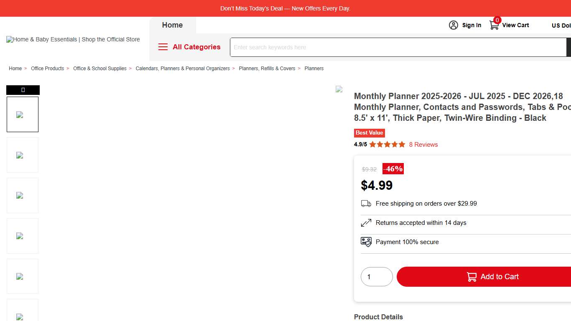Open the 8 Reviews link
The height and width of the screenshot is (321, 571).
[423, 145]
